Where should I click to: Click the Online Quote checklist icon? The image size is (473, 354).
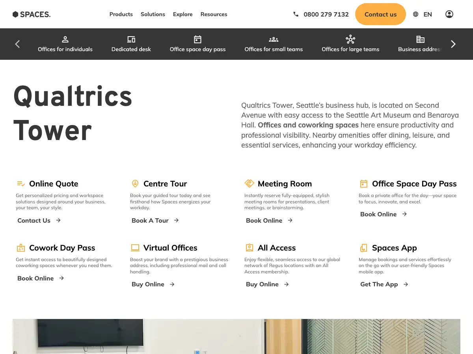pyautogui.click(x=21, y=184)
